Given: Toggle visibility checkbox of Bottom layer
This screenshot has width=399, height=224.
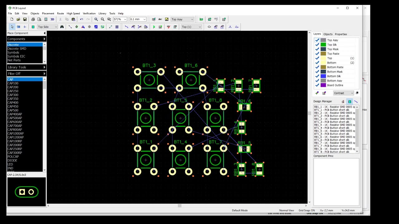Looking at the screenshot, I should click(x=317, y=63).
